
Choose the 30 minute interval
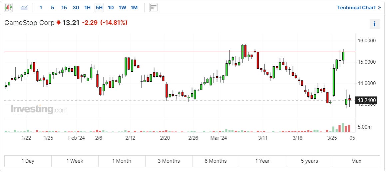tap(76, 8)
